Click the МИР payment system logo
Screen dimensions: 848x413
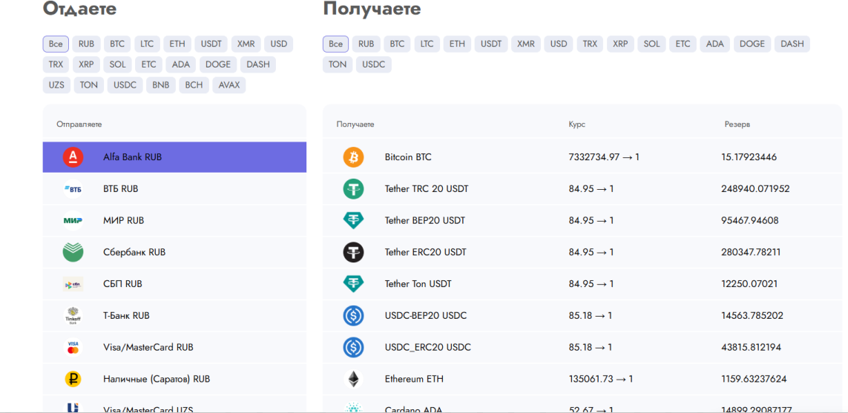[73, 220]
